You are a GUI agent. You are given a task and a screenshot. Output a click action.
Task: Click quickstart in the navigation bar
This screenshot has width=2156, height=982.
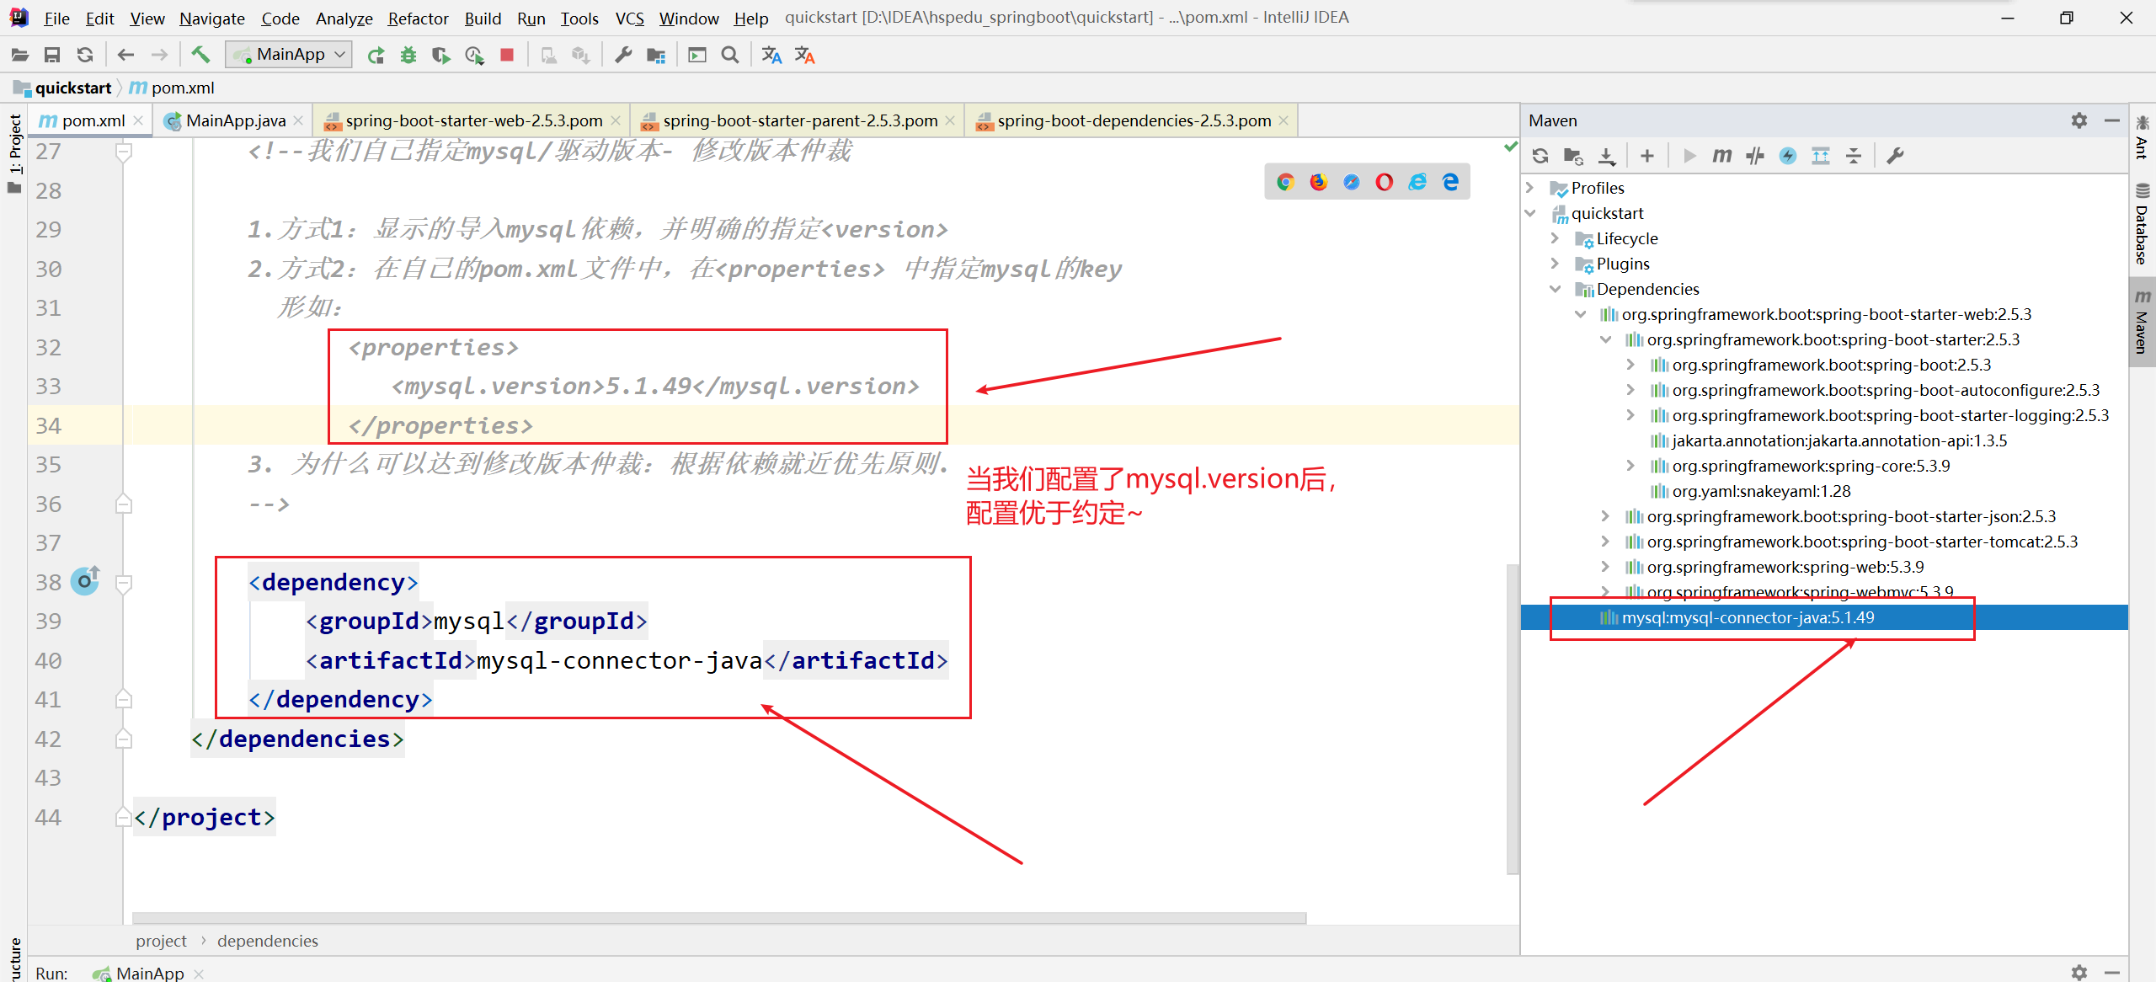pos(72,88)
